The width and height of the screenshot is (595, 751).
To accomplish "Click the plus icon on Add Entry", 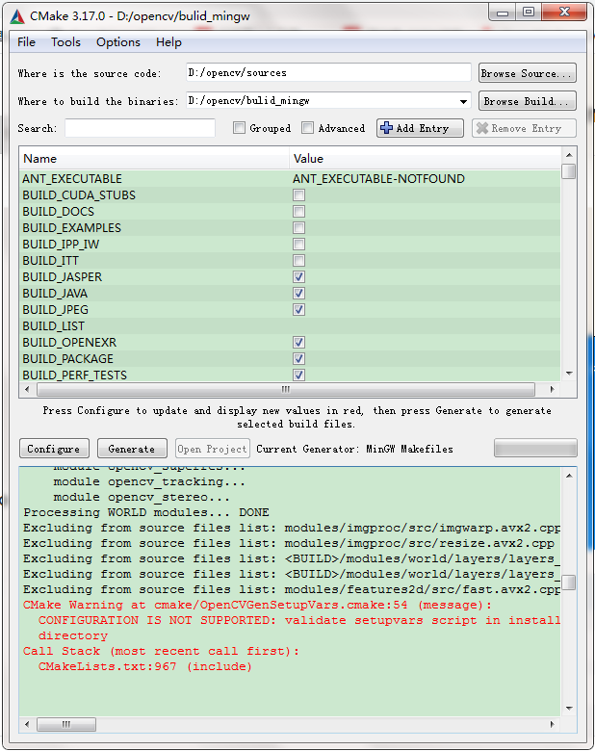I will [386, 128].
